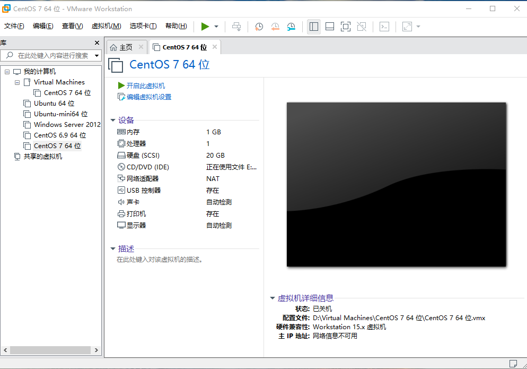Click the virtual machine screen preview thumbnail
Viewport: 527px width, 369px height.
coord(396,185)
